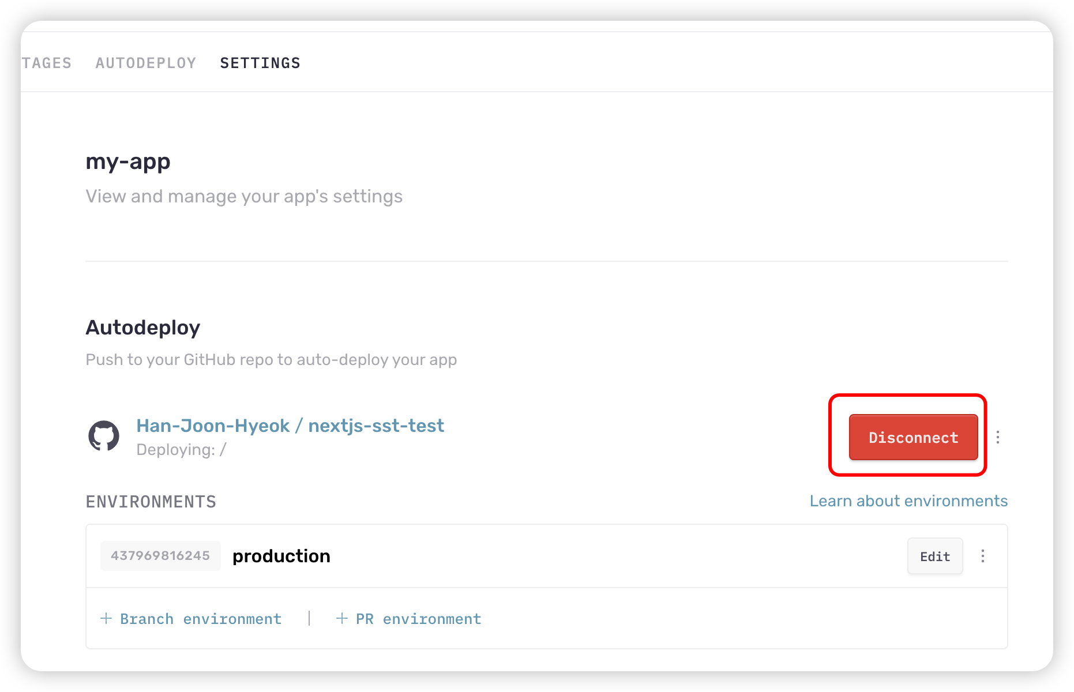Open the nextjs-sst-test repository link
Screen dimensions: 1074x692
[376, 426]
